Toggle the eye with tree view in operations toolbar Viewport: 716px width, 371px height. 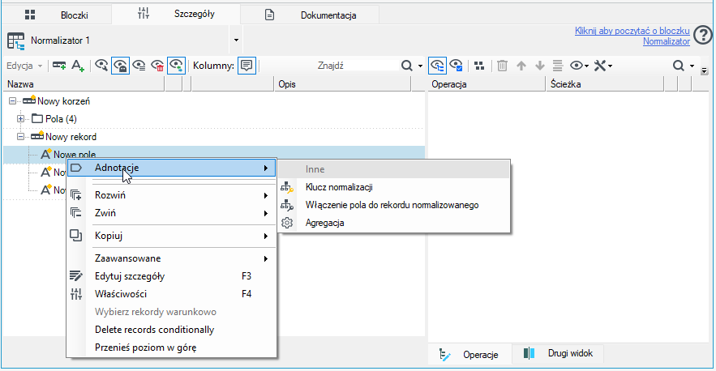coord(437,66)
